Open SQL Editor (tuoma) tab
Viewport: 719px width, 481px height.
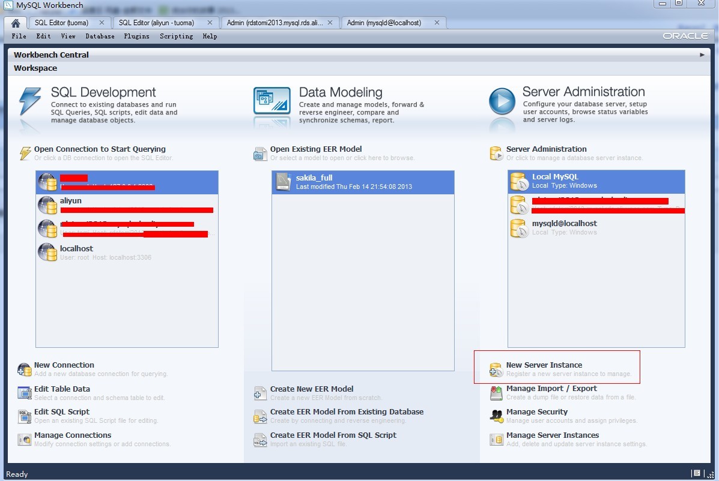(x=61, y=22)
